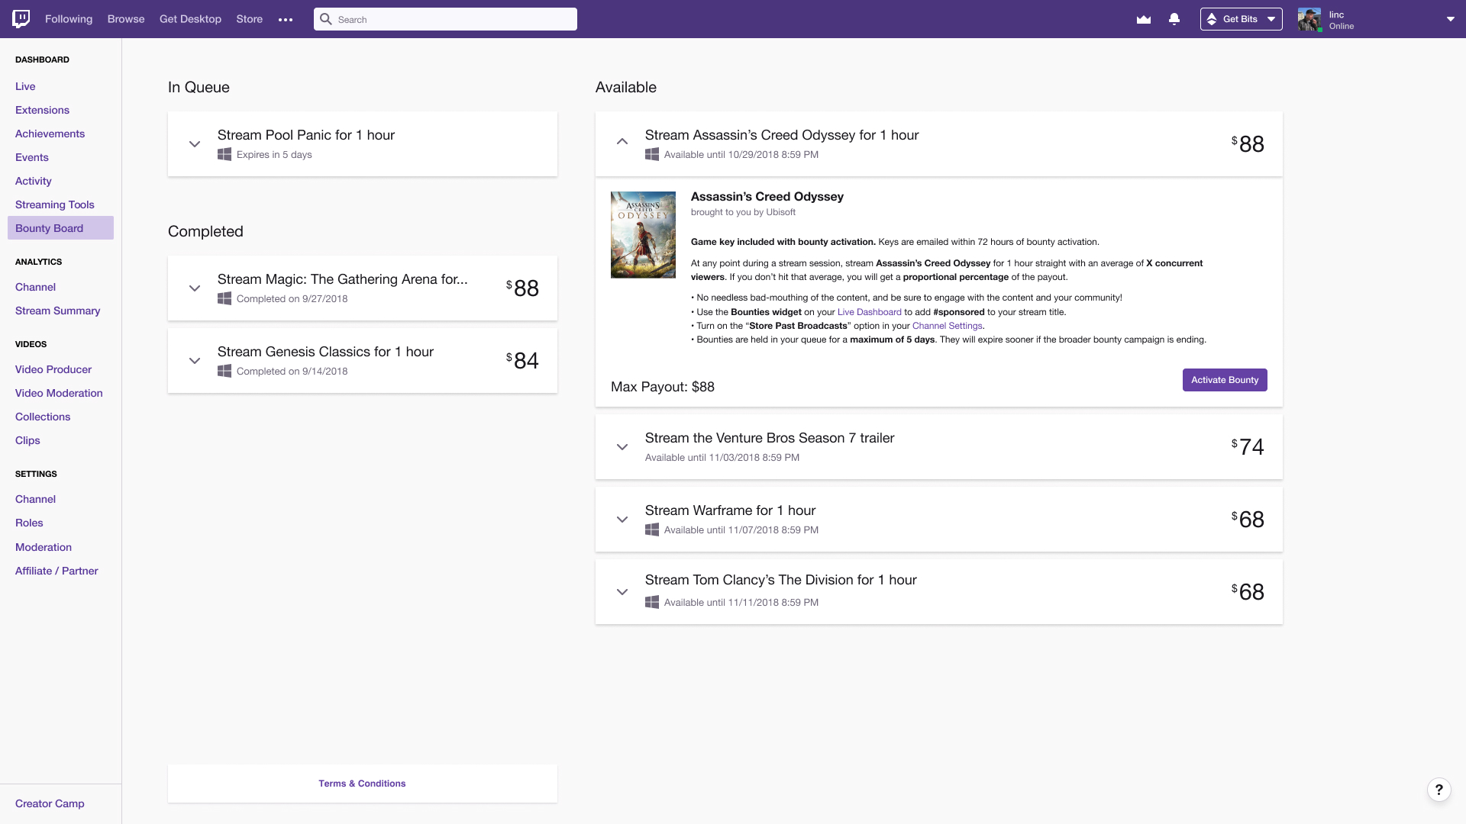
Task: Click 'Available until 11/07/2018 8:59 PM' text
Action: point(741,529)
